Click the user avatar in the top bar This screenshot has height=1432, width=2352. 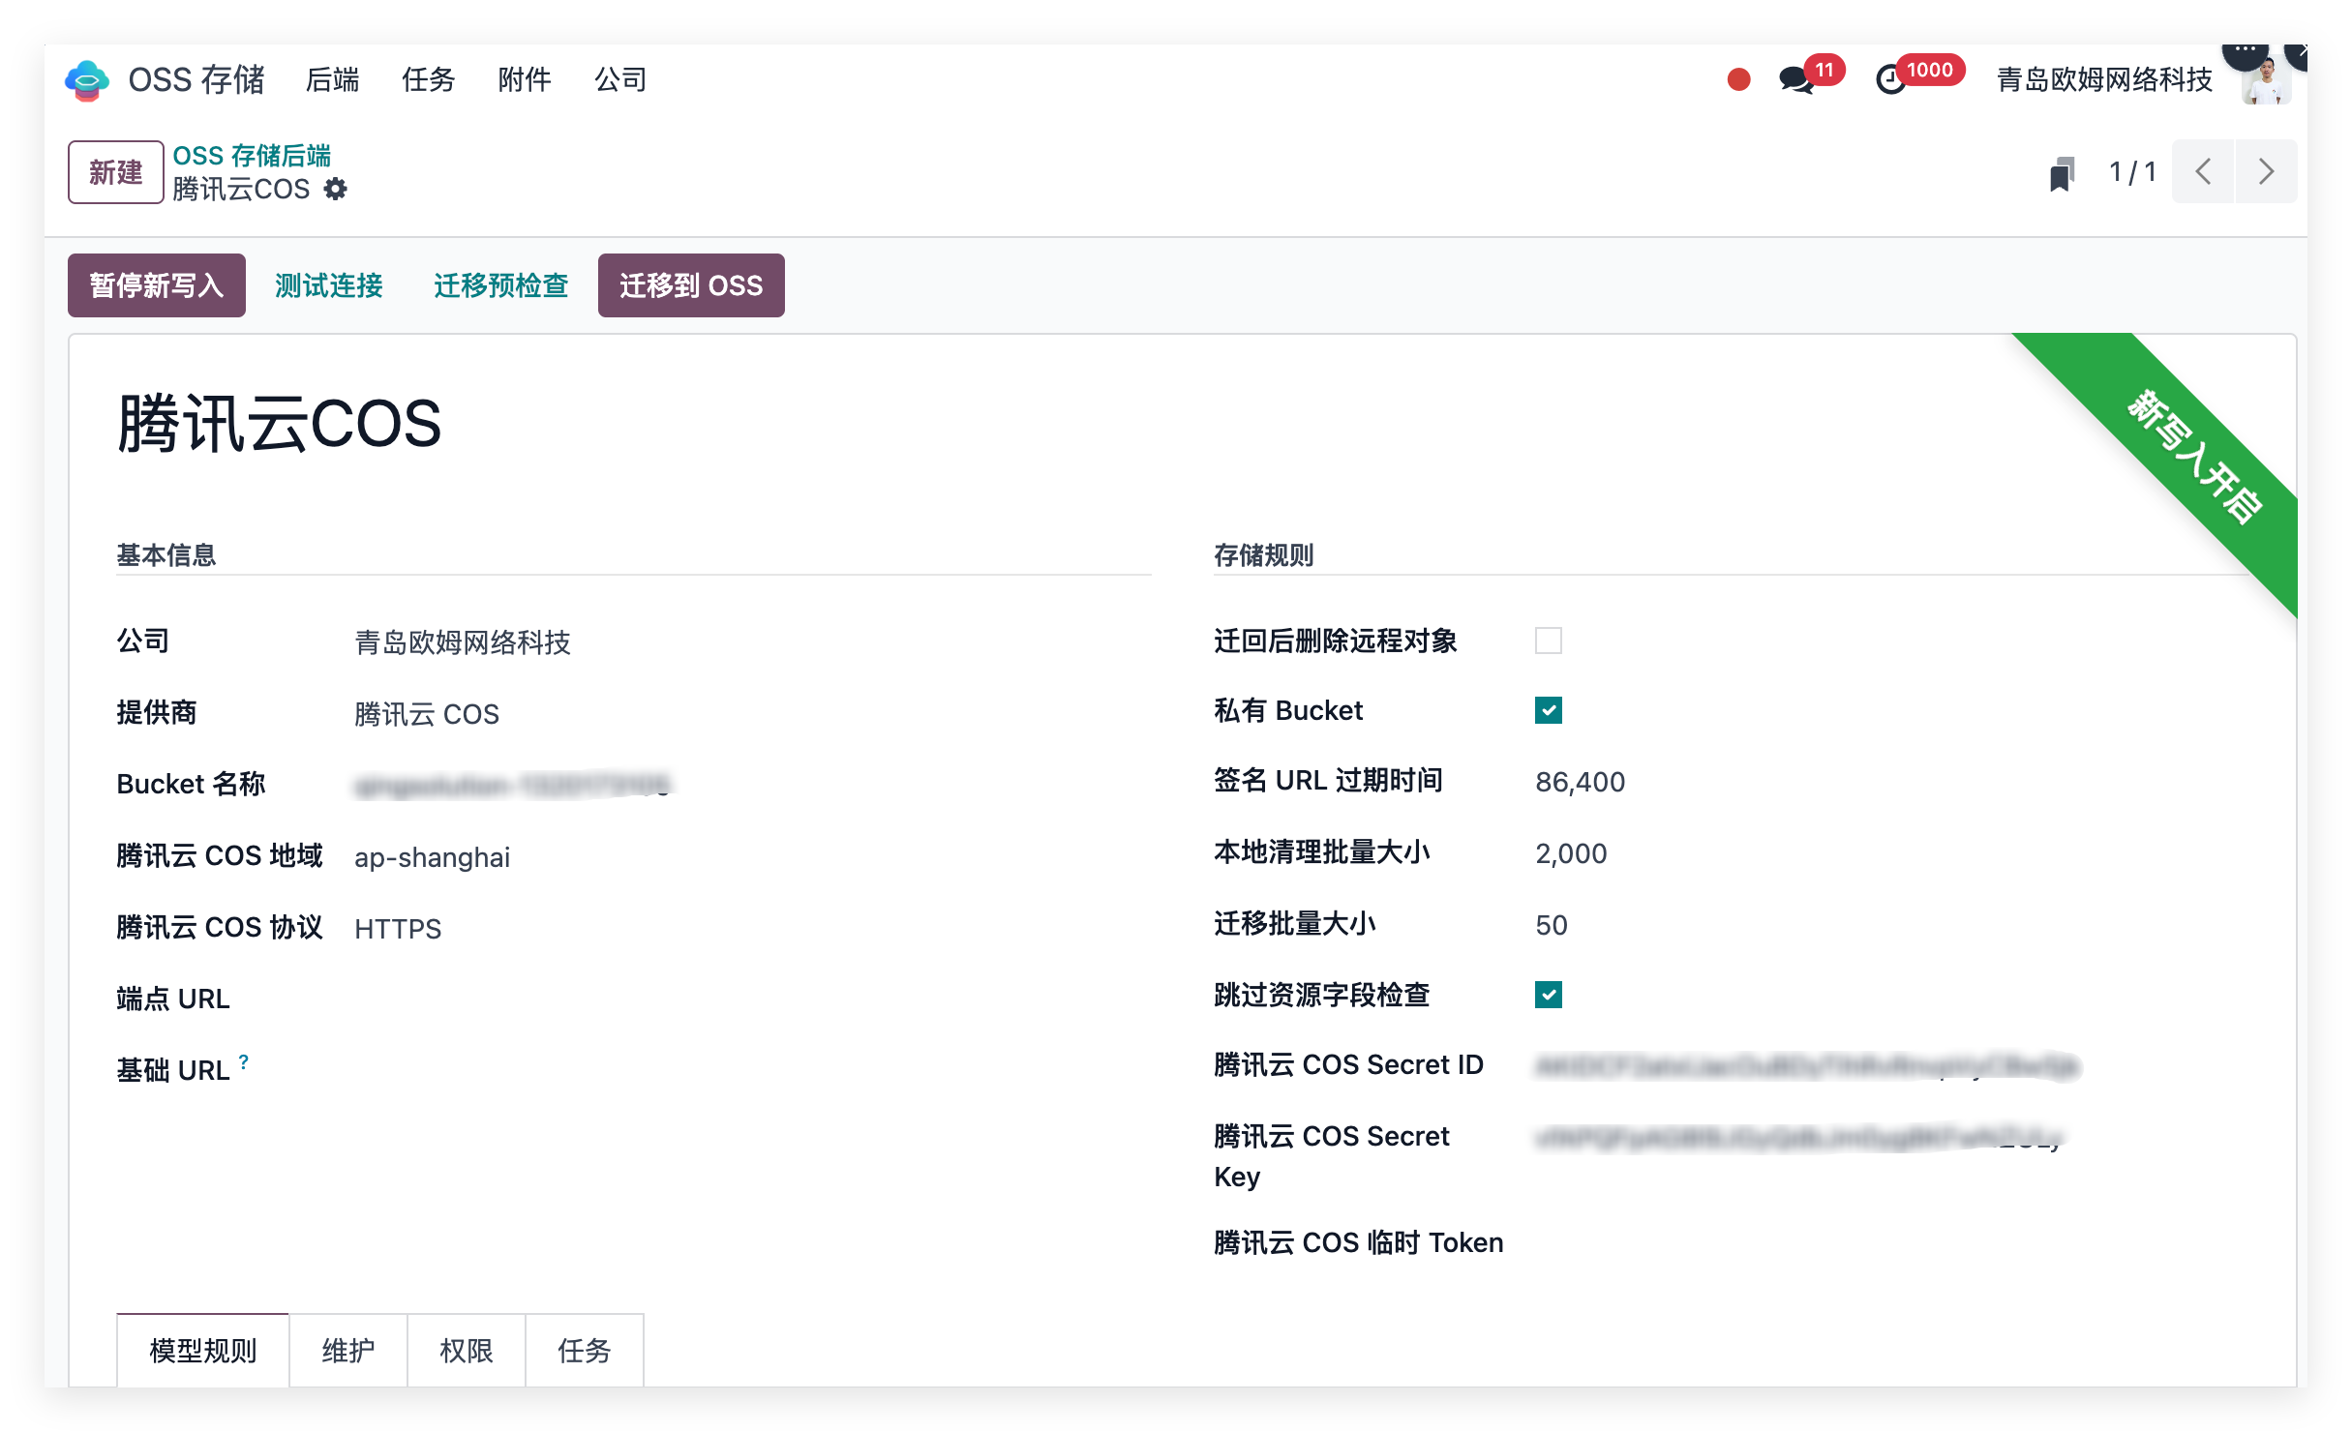coord(2266,79)
